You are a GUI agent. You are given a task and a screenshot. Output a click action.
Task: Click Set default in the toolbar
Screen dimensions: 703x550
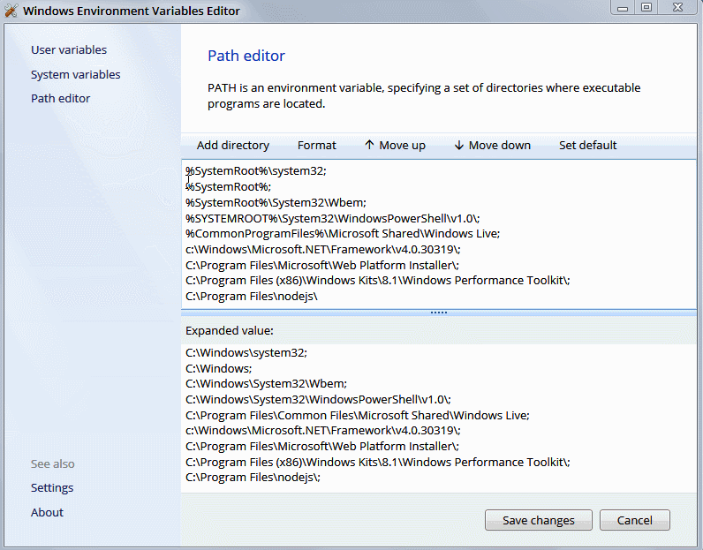(588, 146)
